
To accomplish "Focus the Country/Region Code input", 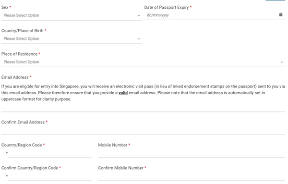I will 50,153.
